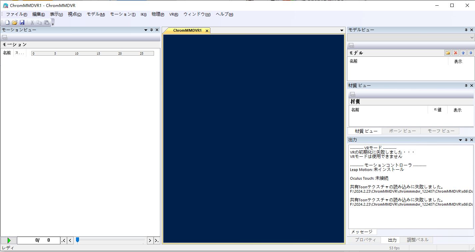Open the ヘルプ menu
This screenshot has width=475, height=252.
coord(224,14)
